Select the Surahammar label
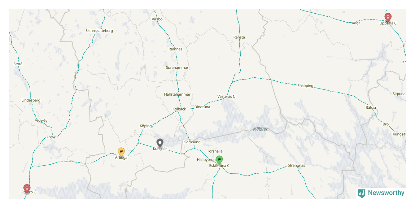 click(x=177, y=67)
